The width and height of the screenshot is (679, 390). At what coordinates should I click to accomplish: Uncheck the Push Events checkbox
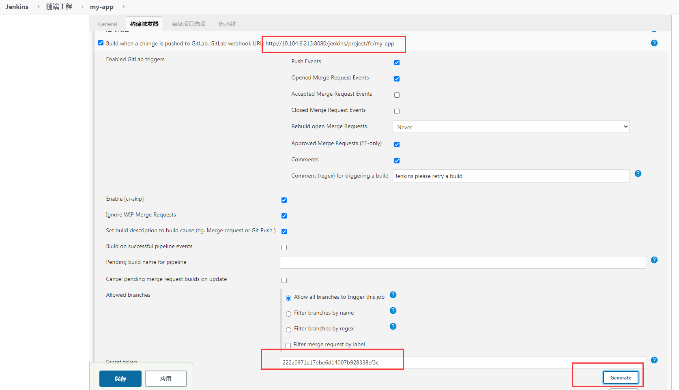click(x=397, y=62)
